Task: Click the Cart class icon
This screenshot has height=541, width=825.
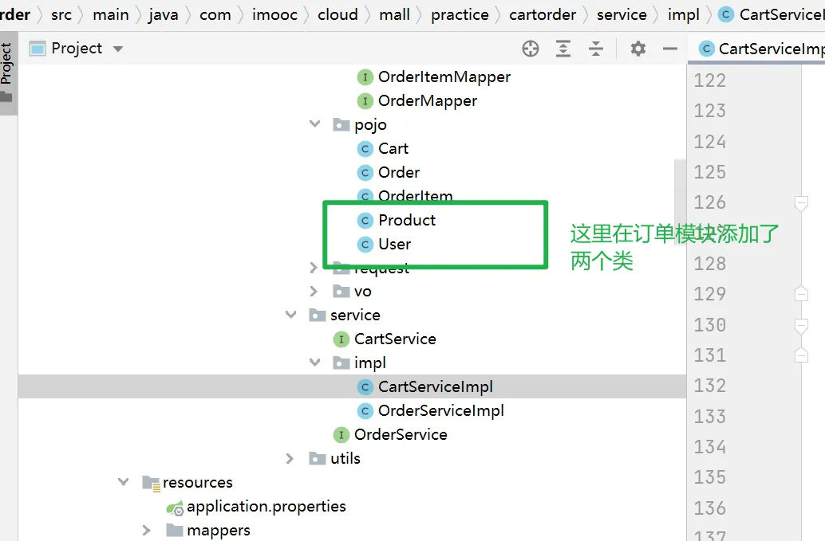Action: [x=365, y=149]
